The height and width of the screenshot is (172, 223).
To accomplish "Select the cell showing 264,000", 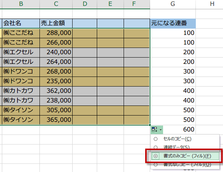I will (56, 62).
